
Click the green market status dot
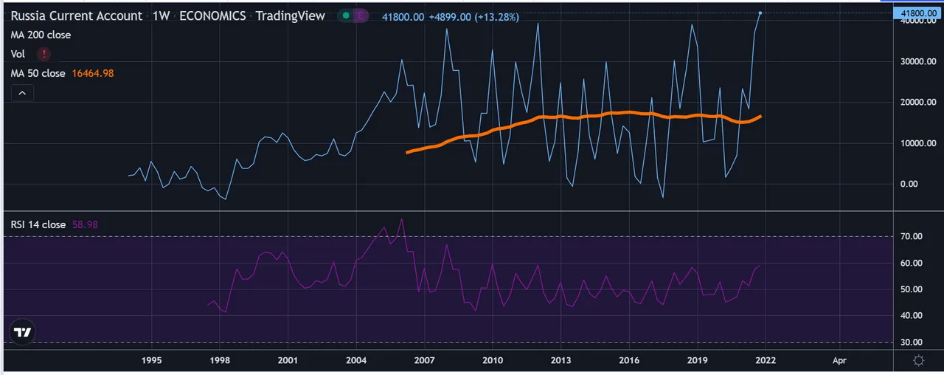coord(345,16)
